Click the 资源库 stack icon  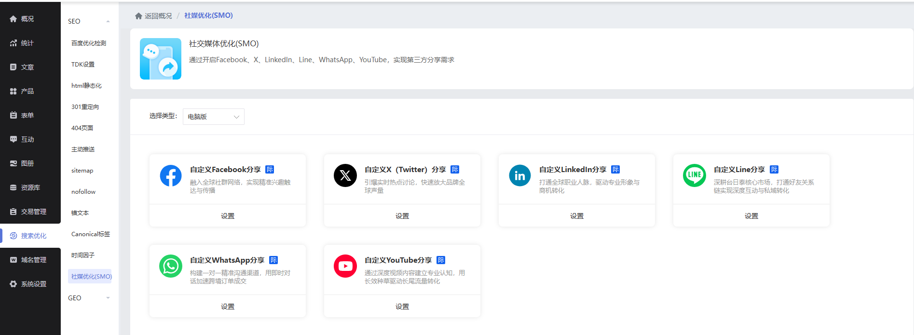point(14,188)
